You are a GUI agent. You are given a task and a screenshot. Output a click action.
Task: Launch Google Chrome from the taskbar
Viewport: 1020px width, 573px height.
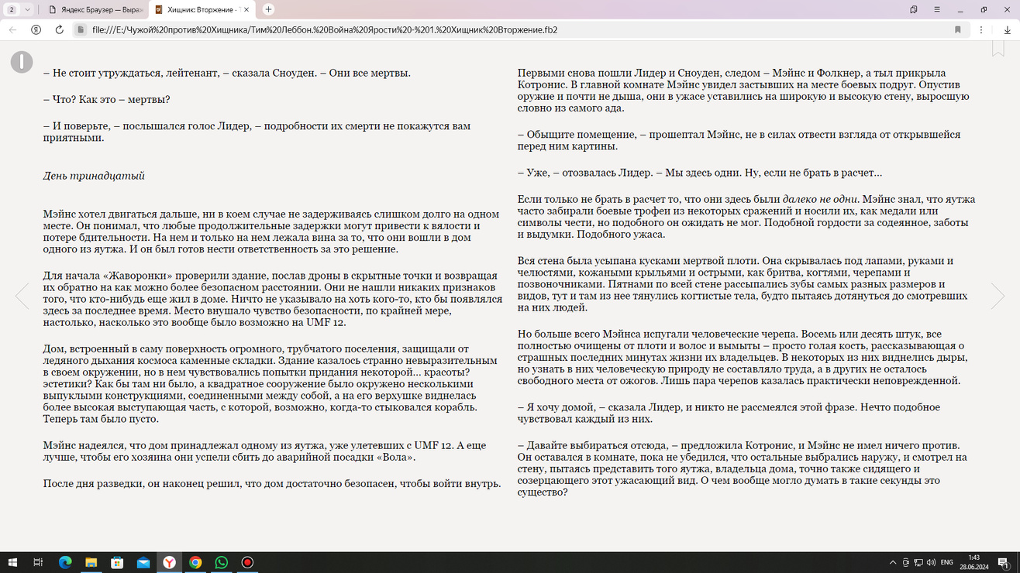195,562
